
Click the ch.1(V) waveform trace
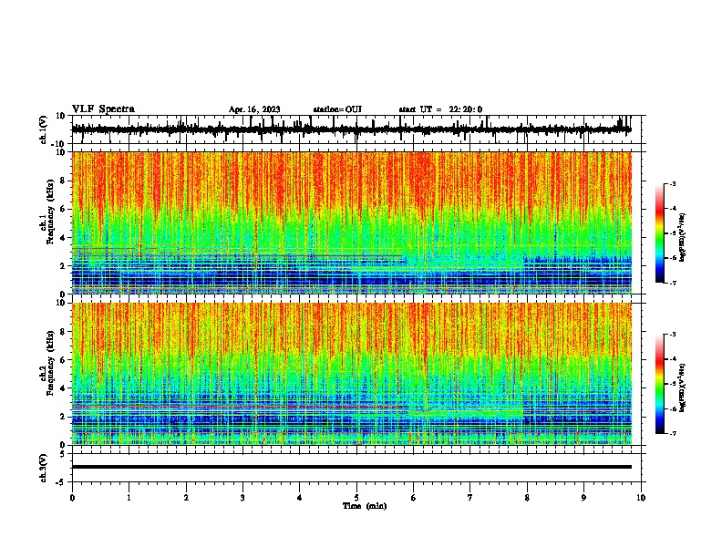(351, 129)
